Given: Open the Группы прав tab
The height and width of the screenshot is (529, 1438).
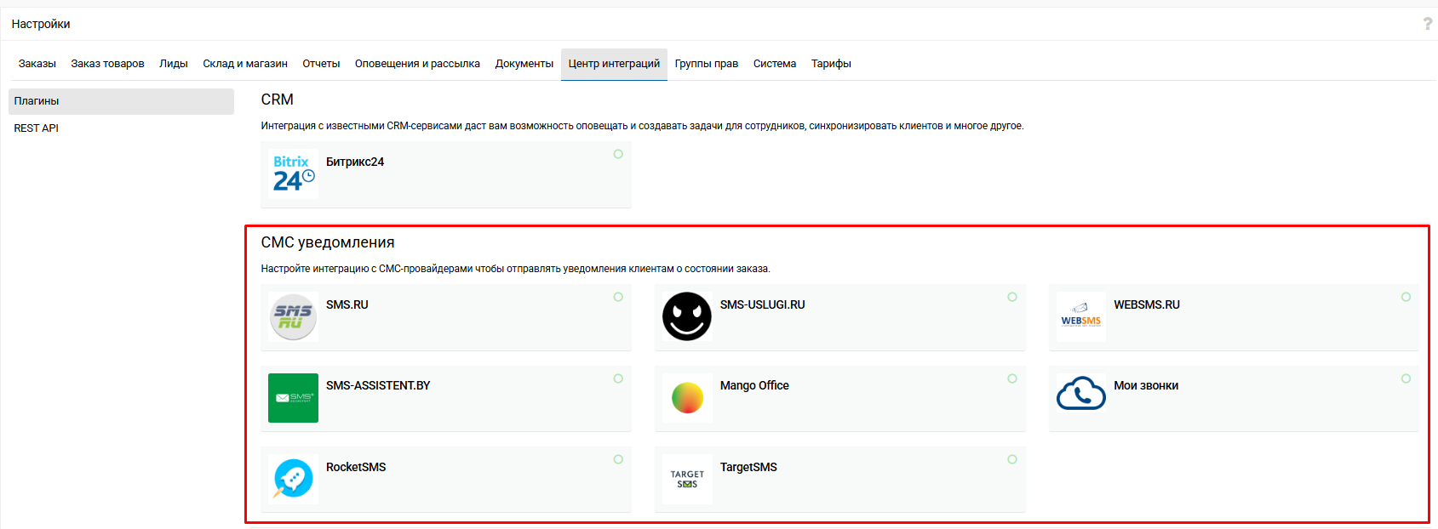Looking at the screenshot, I should coord(707,64).
